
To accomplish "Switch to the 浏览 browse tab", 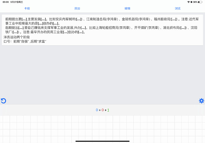I will click(178, 8).
